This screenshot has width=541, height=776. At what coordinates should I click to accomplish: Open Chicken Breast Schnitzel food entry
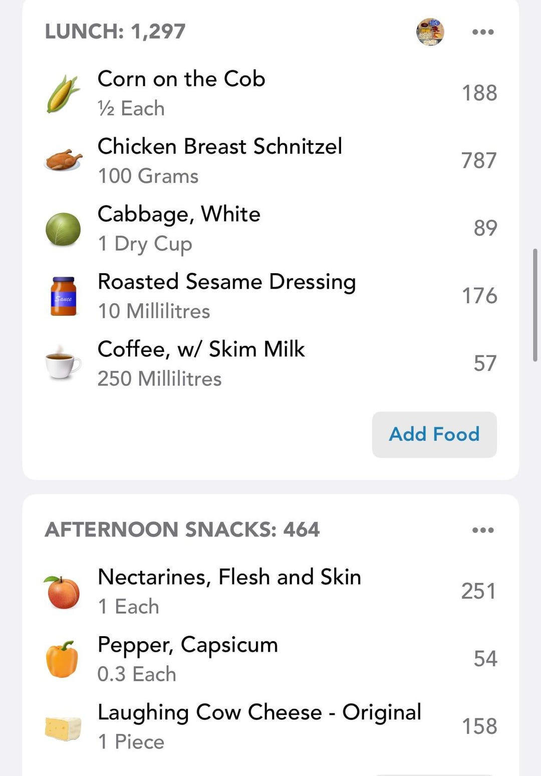(x=219, y=147)
